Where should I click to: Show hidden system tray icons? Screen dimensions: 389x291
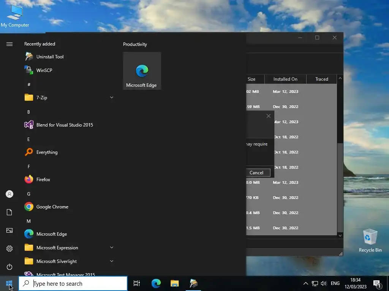point(306,283)
